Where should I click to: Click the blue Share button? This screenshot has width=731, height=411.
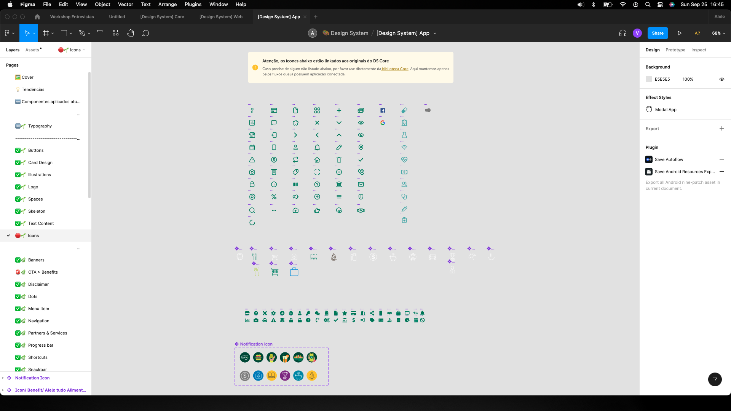[x=658, y=33]
